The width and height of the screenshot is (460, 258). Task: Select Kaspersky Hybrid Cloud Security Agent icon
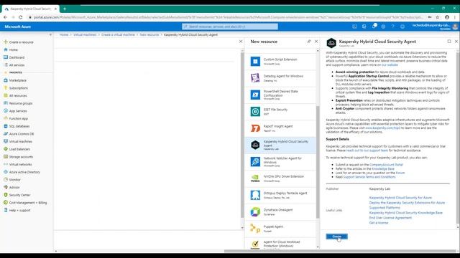pyautogui.click(x=255, y=145)
